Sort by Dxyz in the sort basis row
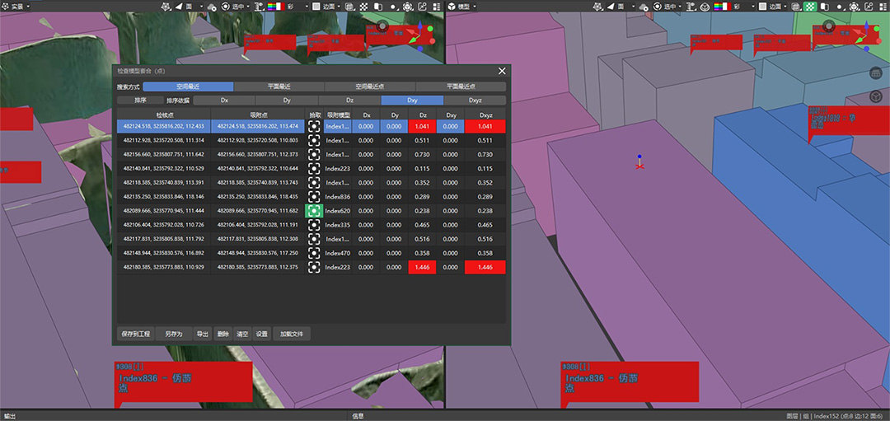The width and height of the screenshot is (890, 421). click(x=475, y=101)
